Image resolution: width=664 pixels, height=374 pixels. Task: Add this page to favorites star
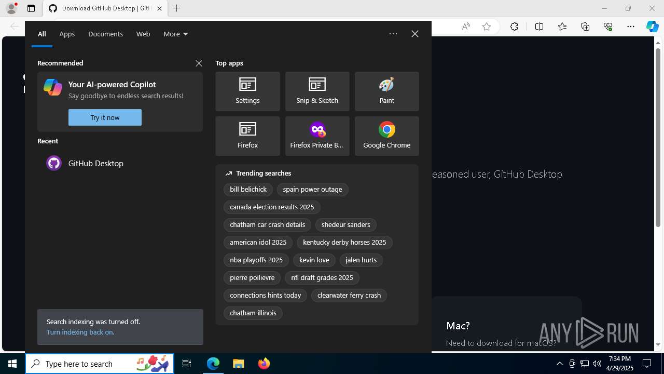487,26
